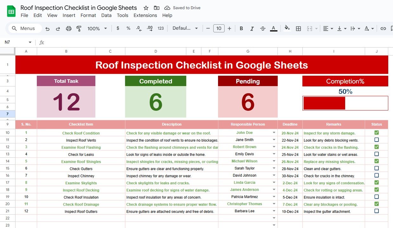
Task: Open the merge cells options arrow
Action: point(316,28)
